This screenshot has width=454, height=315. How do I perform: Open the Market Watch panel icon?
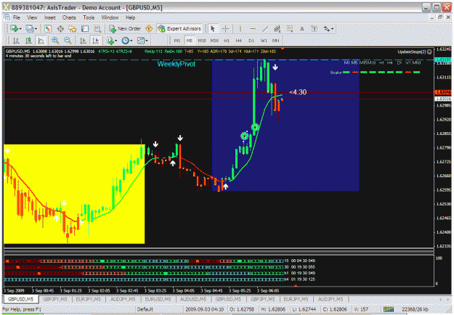pyautogui.click(x=48, y=28)
